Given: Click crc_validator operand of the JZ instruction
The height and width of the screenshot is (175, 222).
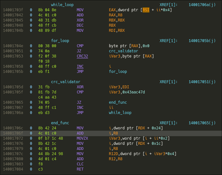Looking at the screenshot, I should (x=123, y=51).
